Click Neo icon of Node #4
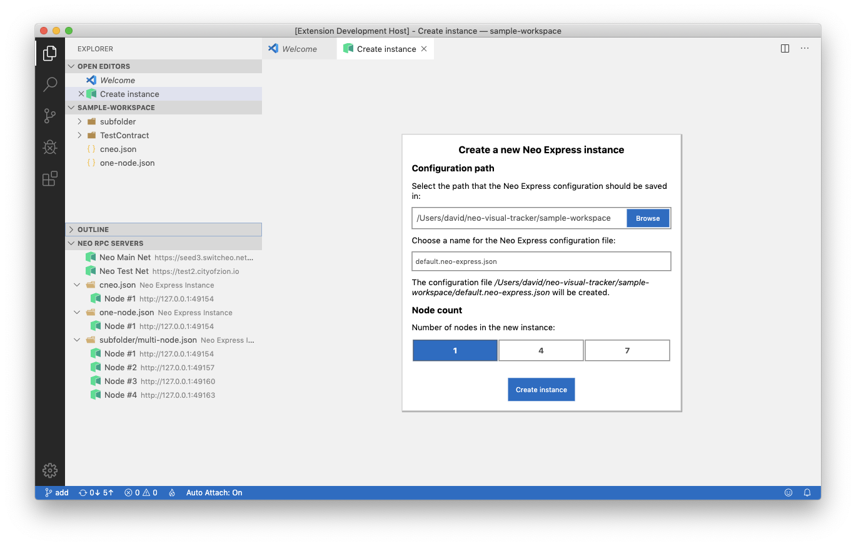This screenshot has height=546, width=856. click(96, 395)
